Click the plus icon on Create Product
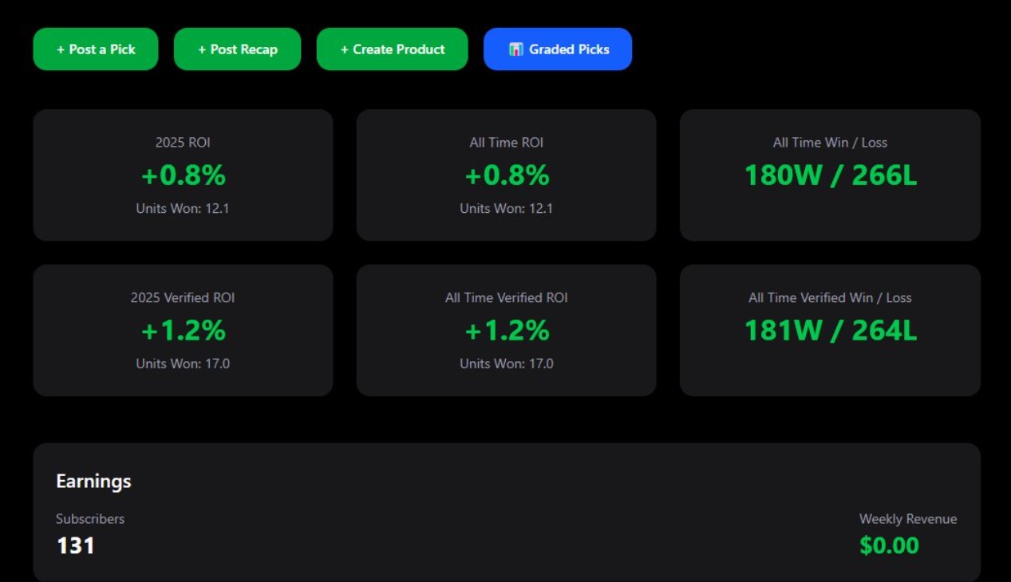 343,49
